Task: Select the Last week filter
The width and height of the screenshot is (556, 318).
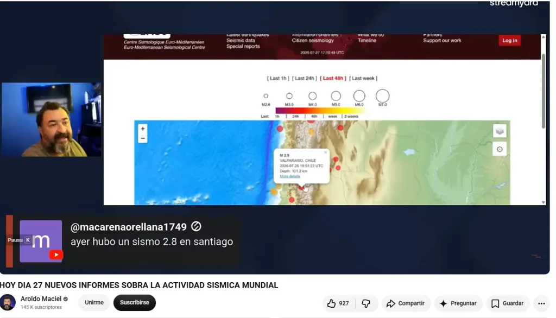Action: (x=363, y=78)
